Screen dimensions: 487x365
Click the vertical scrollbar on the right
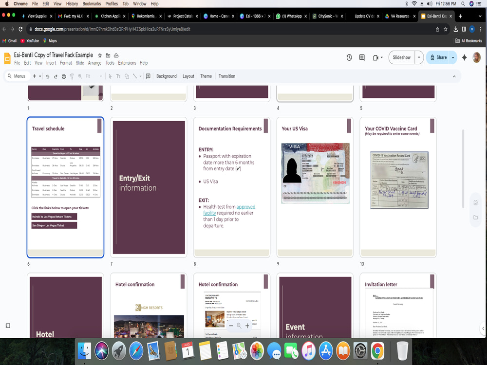(463, 169)
